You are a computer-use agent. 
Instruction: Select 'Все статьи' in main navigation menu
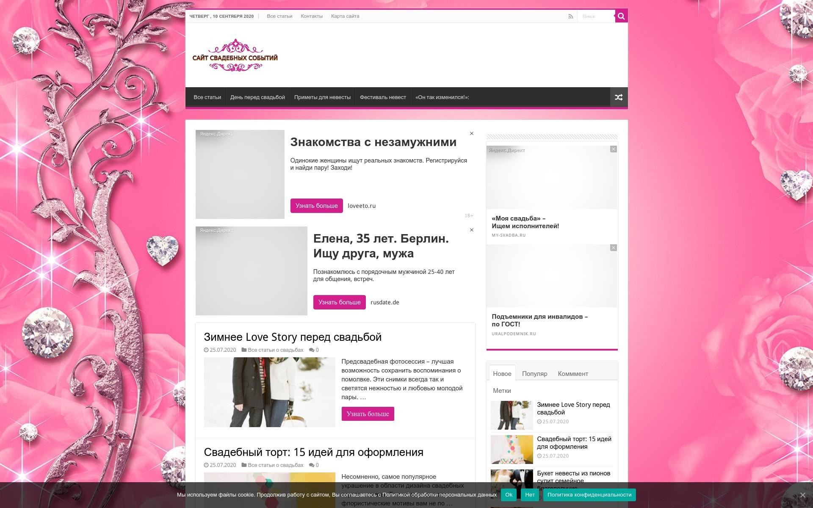[207, 97]
